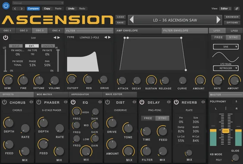Open the View Editor dropdown
243x164 pixels.
coord(225,9)
